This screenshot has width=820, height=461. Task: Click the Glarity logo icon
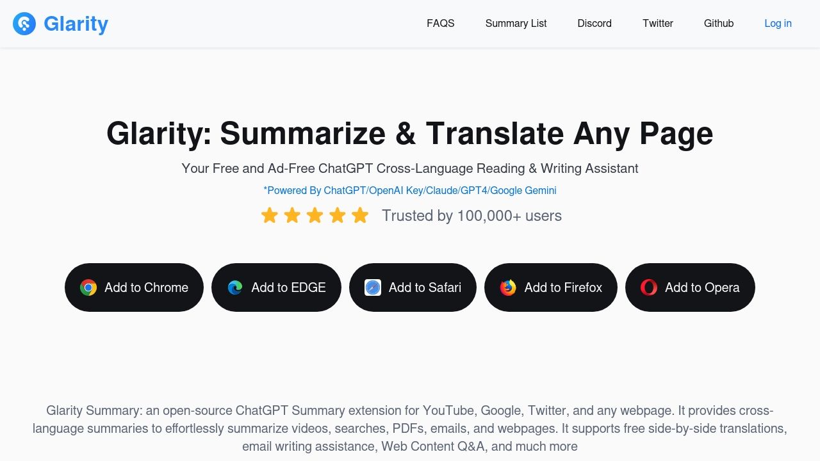pyautogui.click(x=24, y=24)
